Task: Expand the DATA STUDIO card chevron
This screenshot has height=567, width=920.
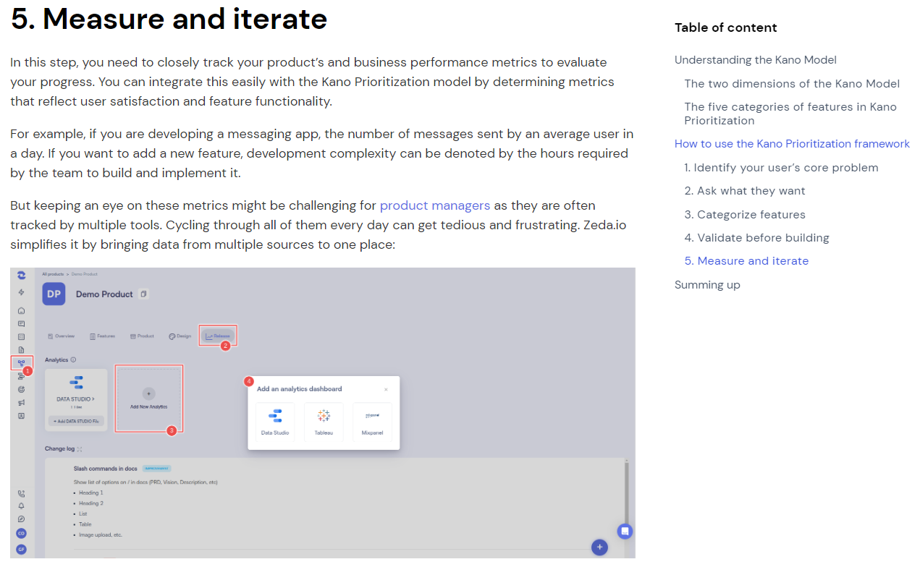Action: click(x=93, y=399)
